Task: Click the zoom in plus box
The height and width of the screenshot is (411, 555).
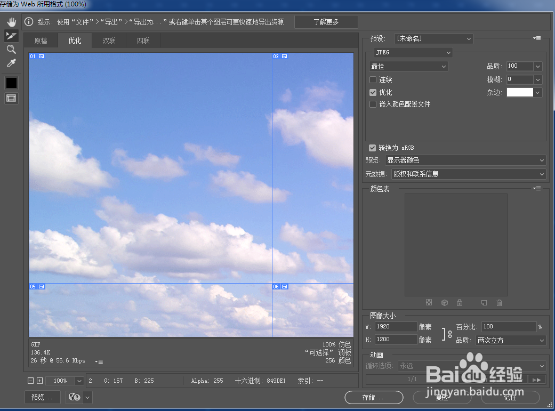Action: (39, 381)
